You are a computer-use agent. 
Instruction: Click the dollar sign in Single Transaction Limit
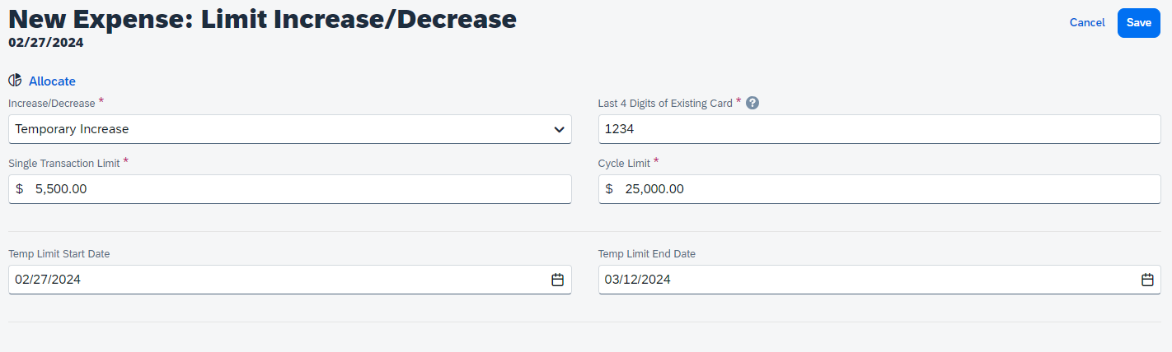pos(20,189)
